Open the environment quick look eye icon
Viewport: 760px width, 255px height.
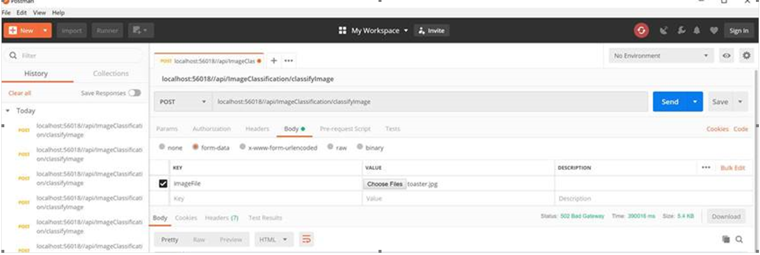click(727, 56)
